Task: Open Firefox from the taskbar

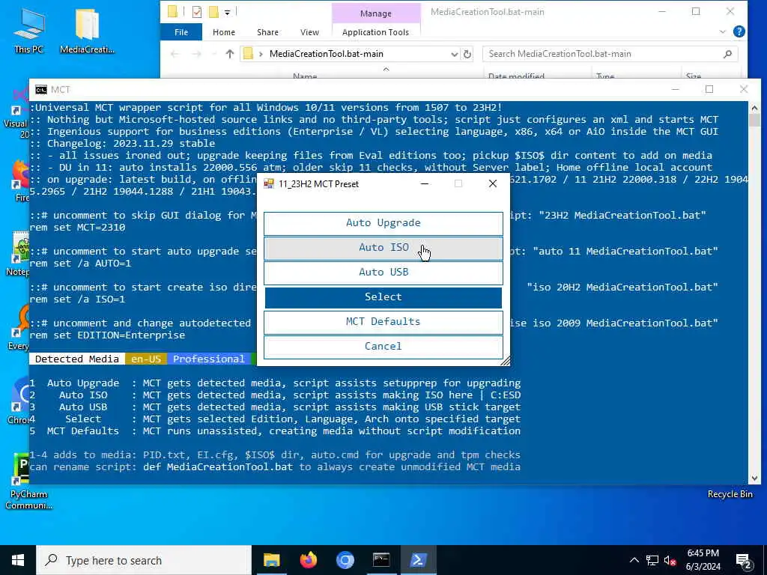Action: click(x=308, y=560)
